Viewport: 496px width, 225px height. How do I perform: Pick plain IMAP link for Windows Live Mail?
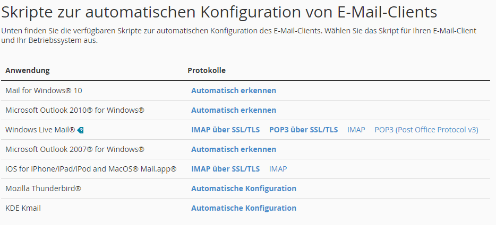(x=356, y=130)
